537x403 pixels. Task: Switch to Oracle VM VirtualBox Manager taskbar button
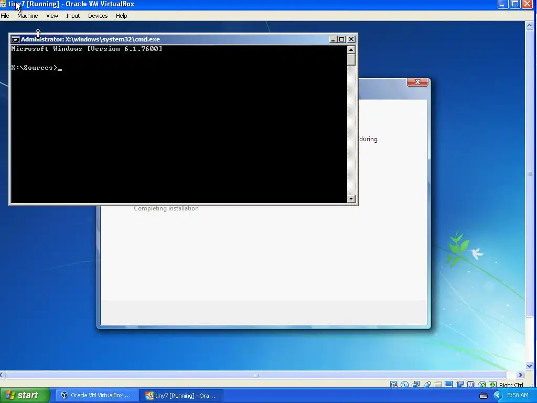coord(97,396)
